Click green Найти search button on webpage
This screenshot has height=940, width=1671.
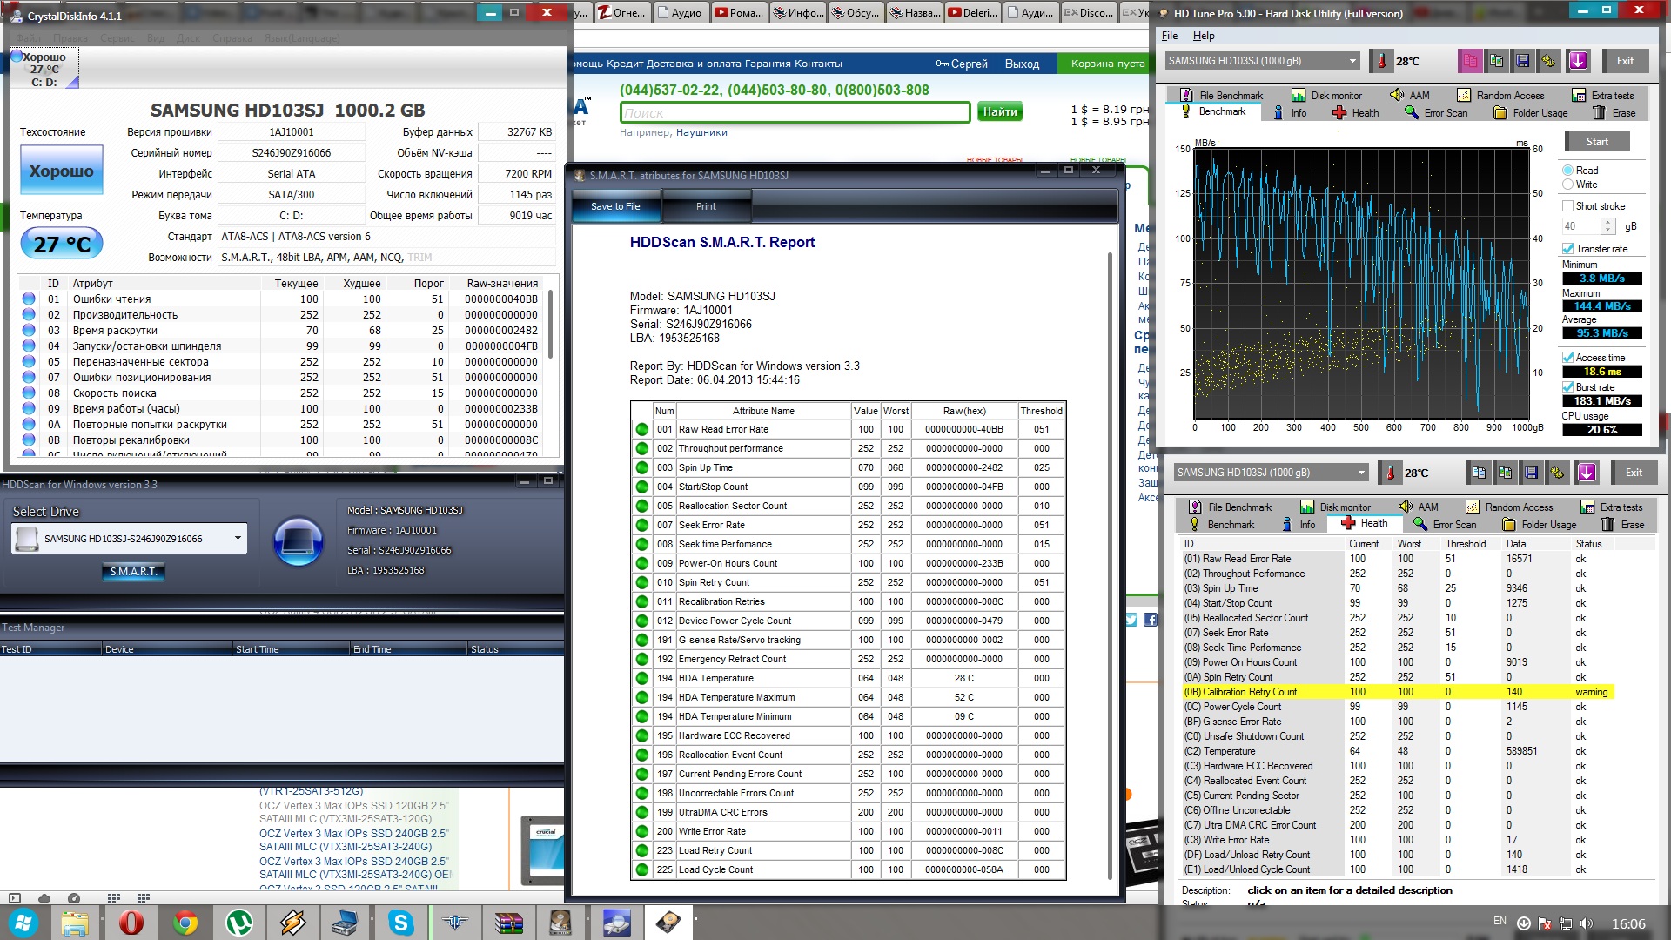(x=999, y=111)
